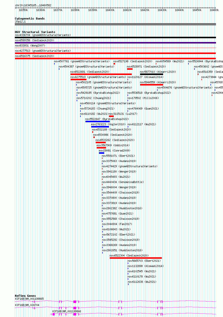Open variant nsv6528971 (Sedlazeck2020)
The width and height of the screenshot is (223, 317).
[x=146, y=66]
